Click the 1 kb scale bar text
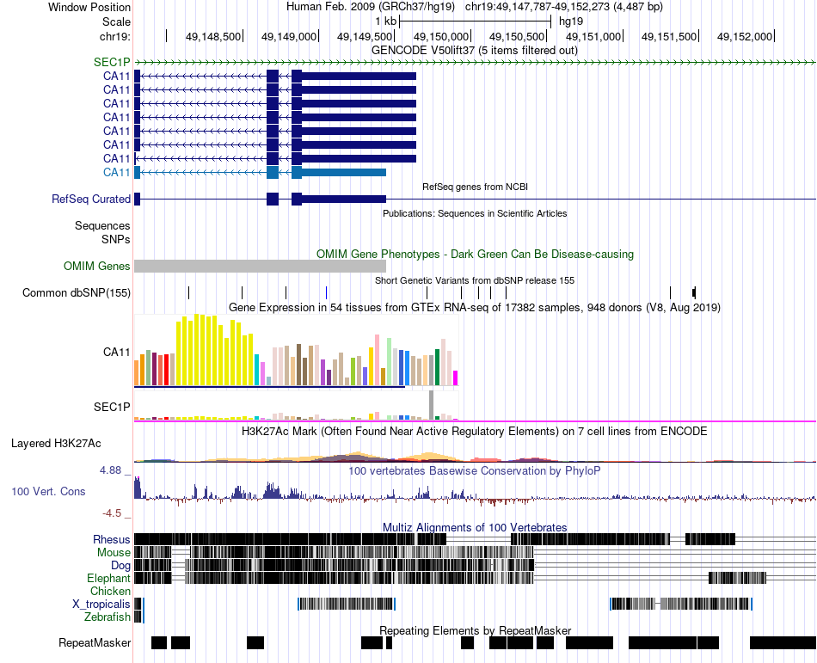 point(385,21)
